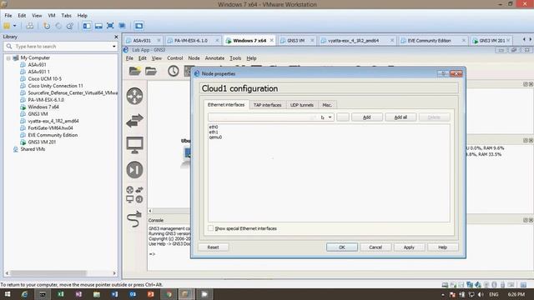Viewport: 534px width, 300px height.
Task: Open the GNS3 Control menu
Action: point(174,58)
